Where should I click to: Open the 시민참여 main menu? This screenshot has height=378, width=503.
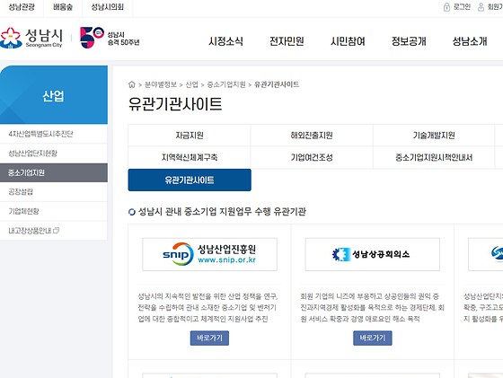(x=348, y=41)
